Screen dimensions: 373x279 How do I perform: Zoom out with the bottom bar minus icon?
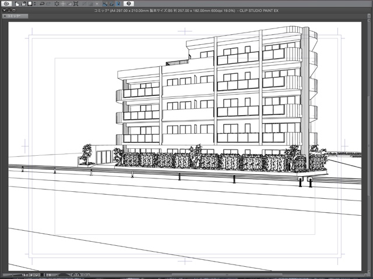tap(31, 275)
